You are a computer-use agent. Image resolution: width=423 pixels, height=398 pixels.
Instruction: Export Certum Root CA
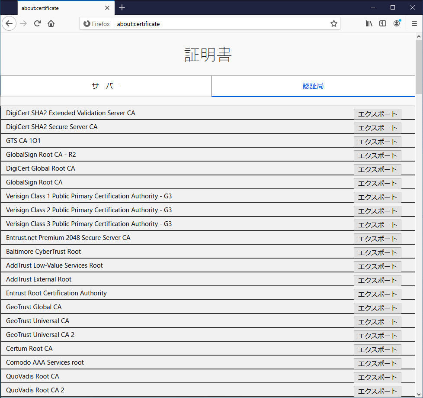[x=378, y=350]
